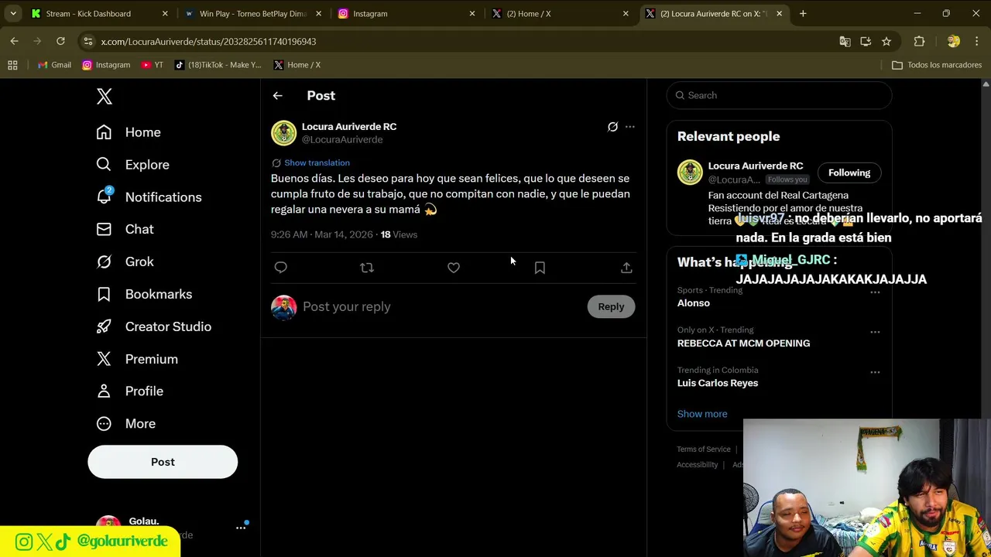The width and height of the screenshot is (991, 557).
Task: Close the Instagram browser tab
Action: [x=472, y=13]
